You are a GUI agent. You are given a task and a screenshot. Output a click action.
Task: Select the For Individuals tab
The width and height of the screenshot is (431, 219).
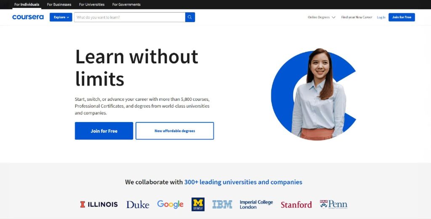[x=27, y=4]
